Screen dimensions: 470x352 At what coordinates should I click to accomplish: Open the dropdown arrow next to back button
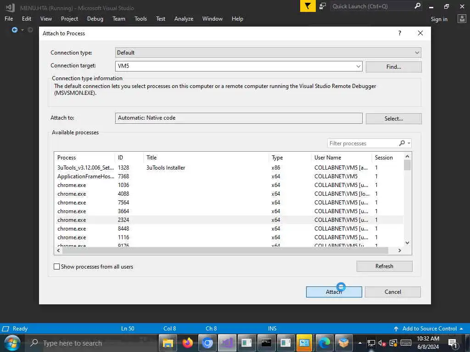point(22,30)
